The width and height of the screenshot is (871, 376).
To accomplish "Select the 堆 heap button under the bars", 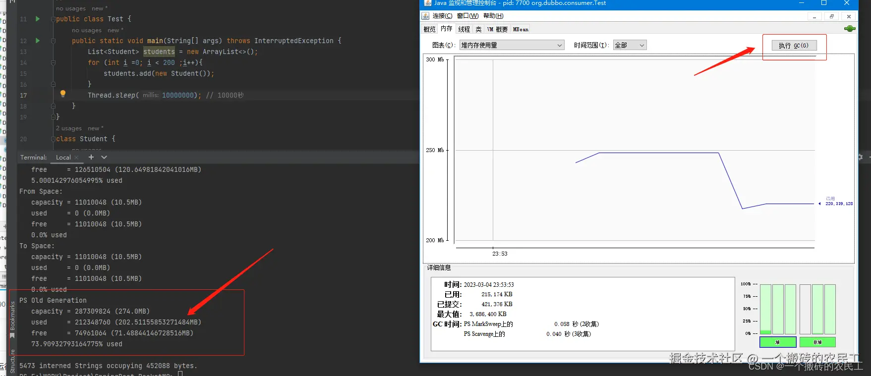I will click(778, 342).
